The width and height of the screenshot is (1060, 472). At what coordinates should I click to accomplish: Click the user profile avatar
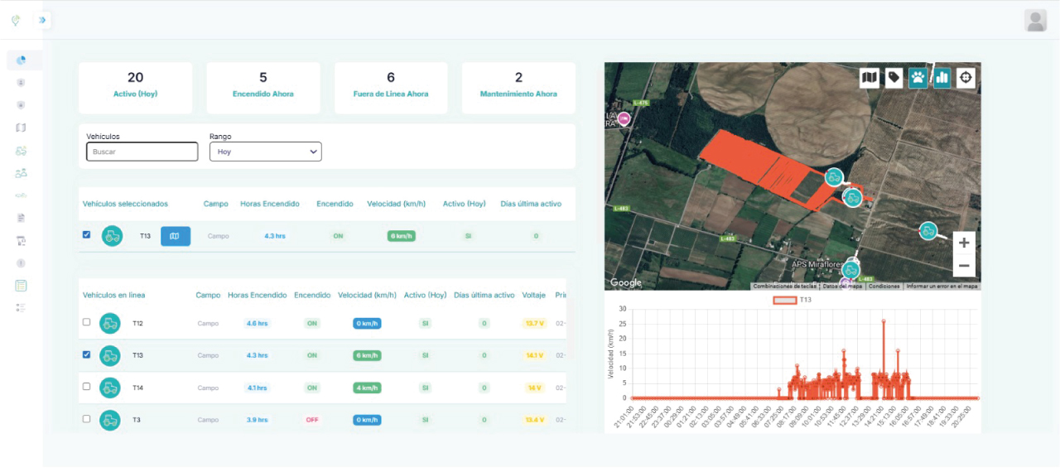(x=1035, y=21)
